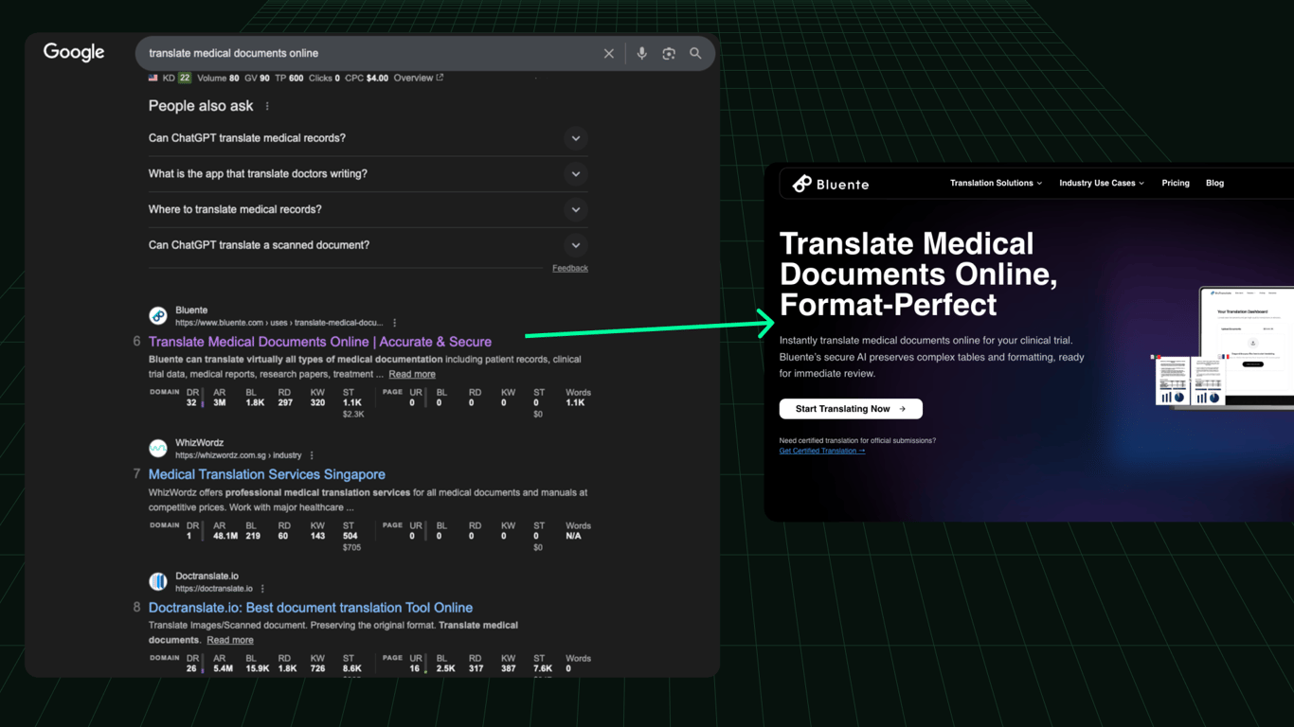Screen dimensions: 1294x727
Task: Click the 'CPC $4.00' metric text
Action: 367,79
